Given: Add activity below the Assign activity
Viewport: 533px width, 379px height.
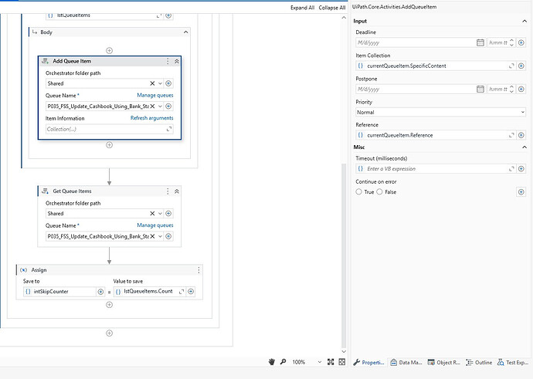Looking at the screenshot, I should (x=109, y=305).
